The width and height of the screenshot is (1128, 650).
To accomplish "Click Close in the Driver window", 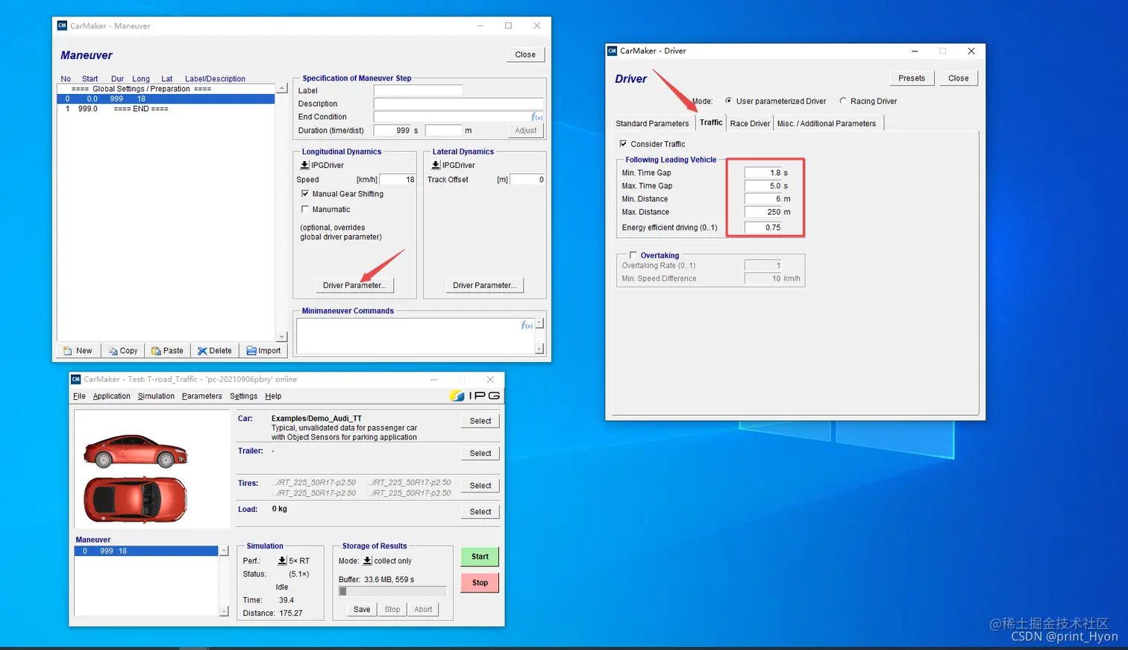I will coord(959,78).
